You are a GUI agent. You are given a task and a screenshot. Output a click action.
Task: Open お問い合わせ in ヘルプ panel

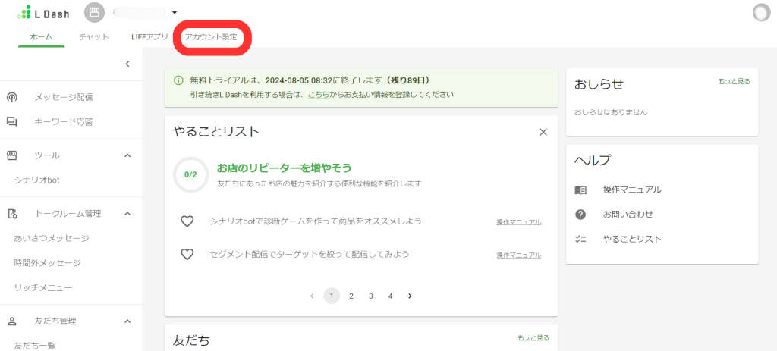click(628, 215)
